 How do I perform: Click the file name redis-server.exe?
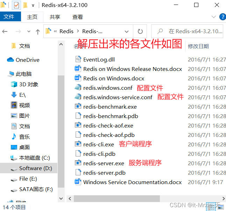pos(104,163)
